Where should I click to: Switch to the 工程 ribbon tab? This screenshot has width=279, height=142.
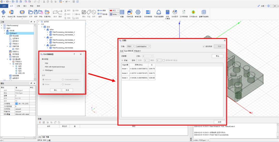(x=18, y=6)
